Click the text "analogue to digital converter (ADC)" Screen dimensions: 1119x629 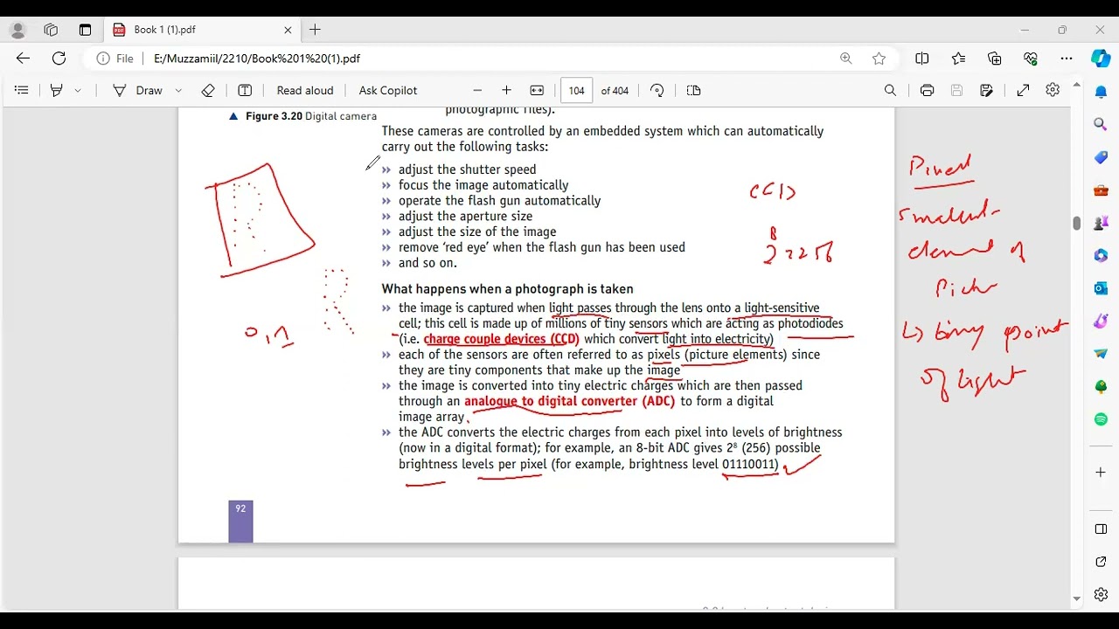(x=570, y=401)
